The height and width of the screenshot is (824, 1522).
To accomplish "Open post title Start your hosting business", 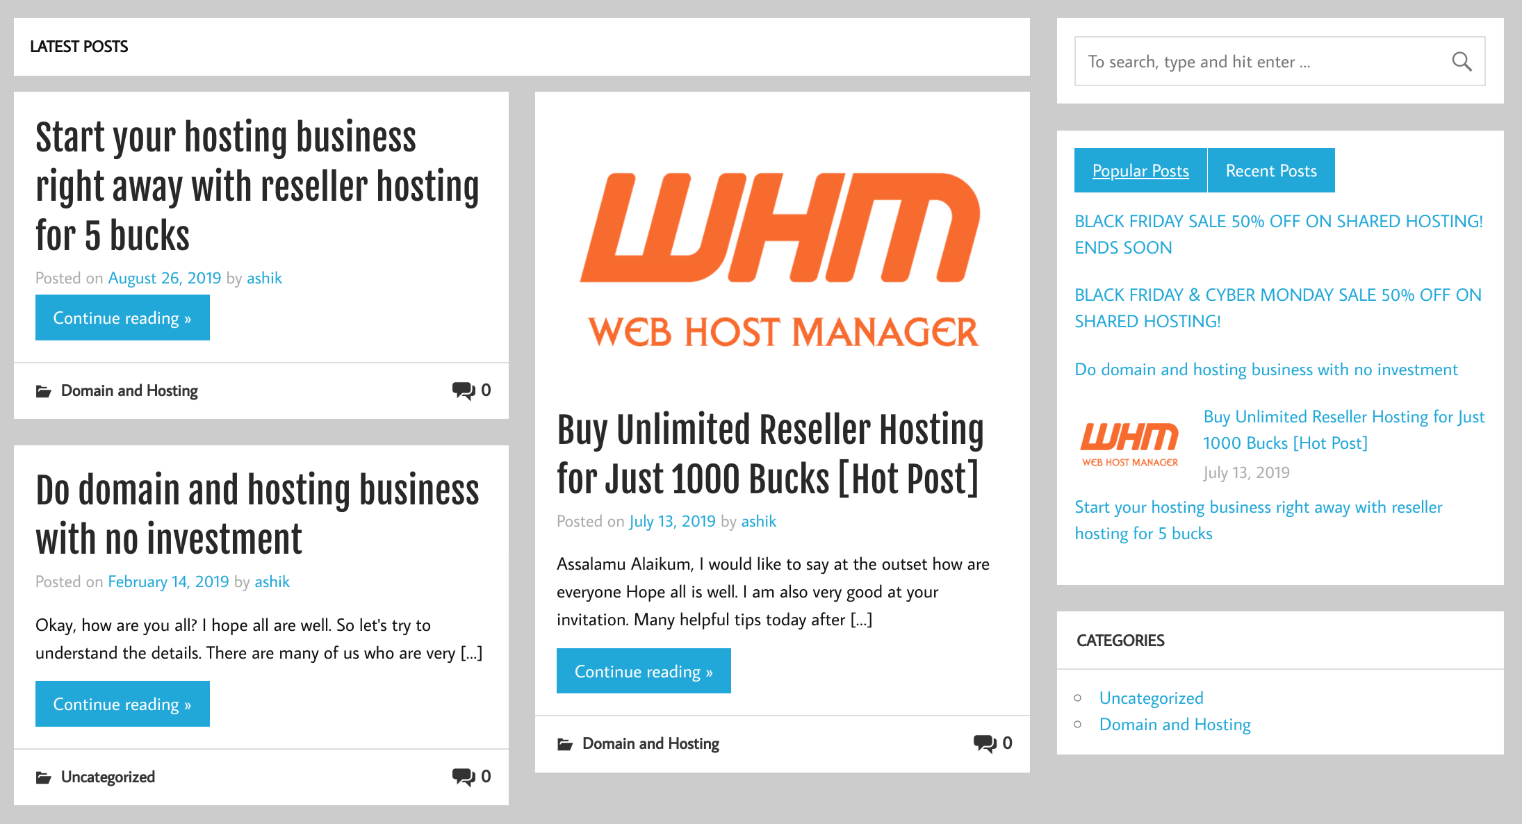I will (x=257, y=186).
